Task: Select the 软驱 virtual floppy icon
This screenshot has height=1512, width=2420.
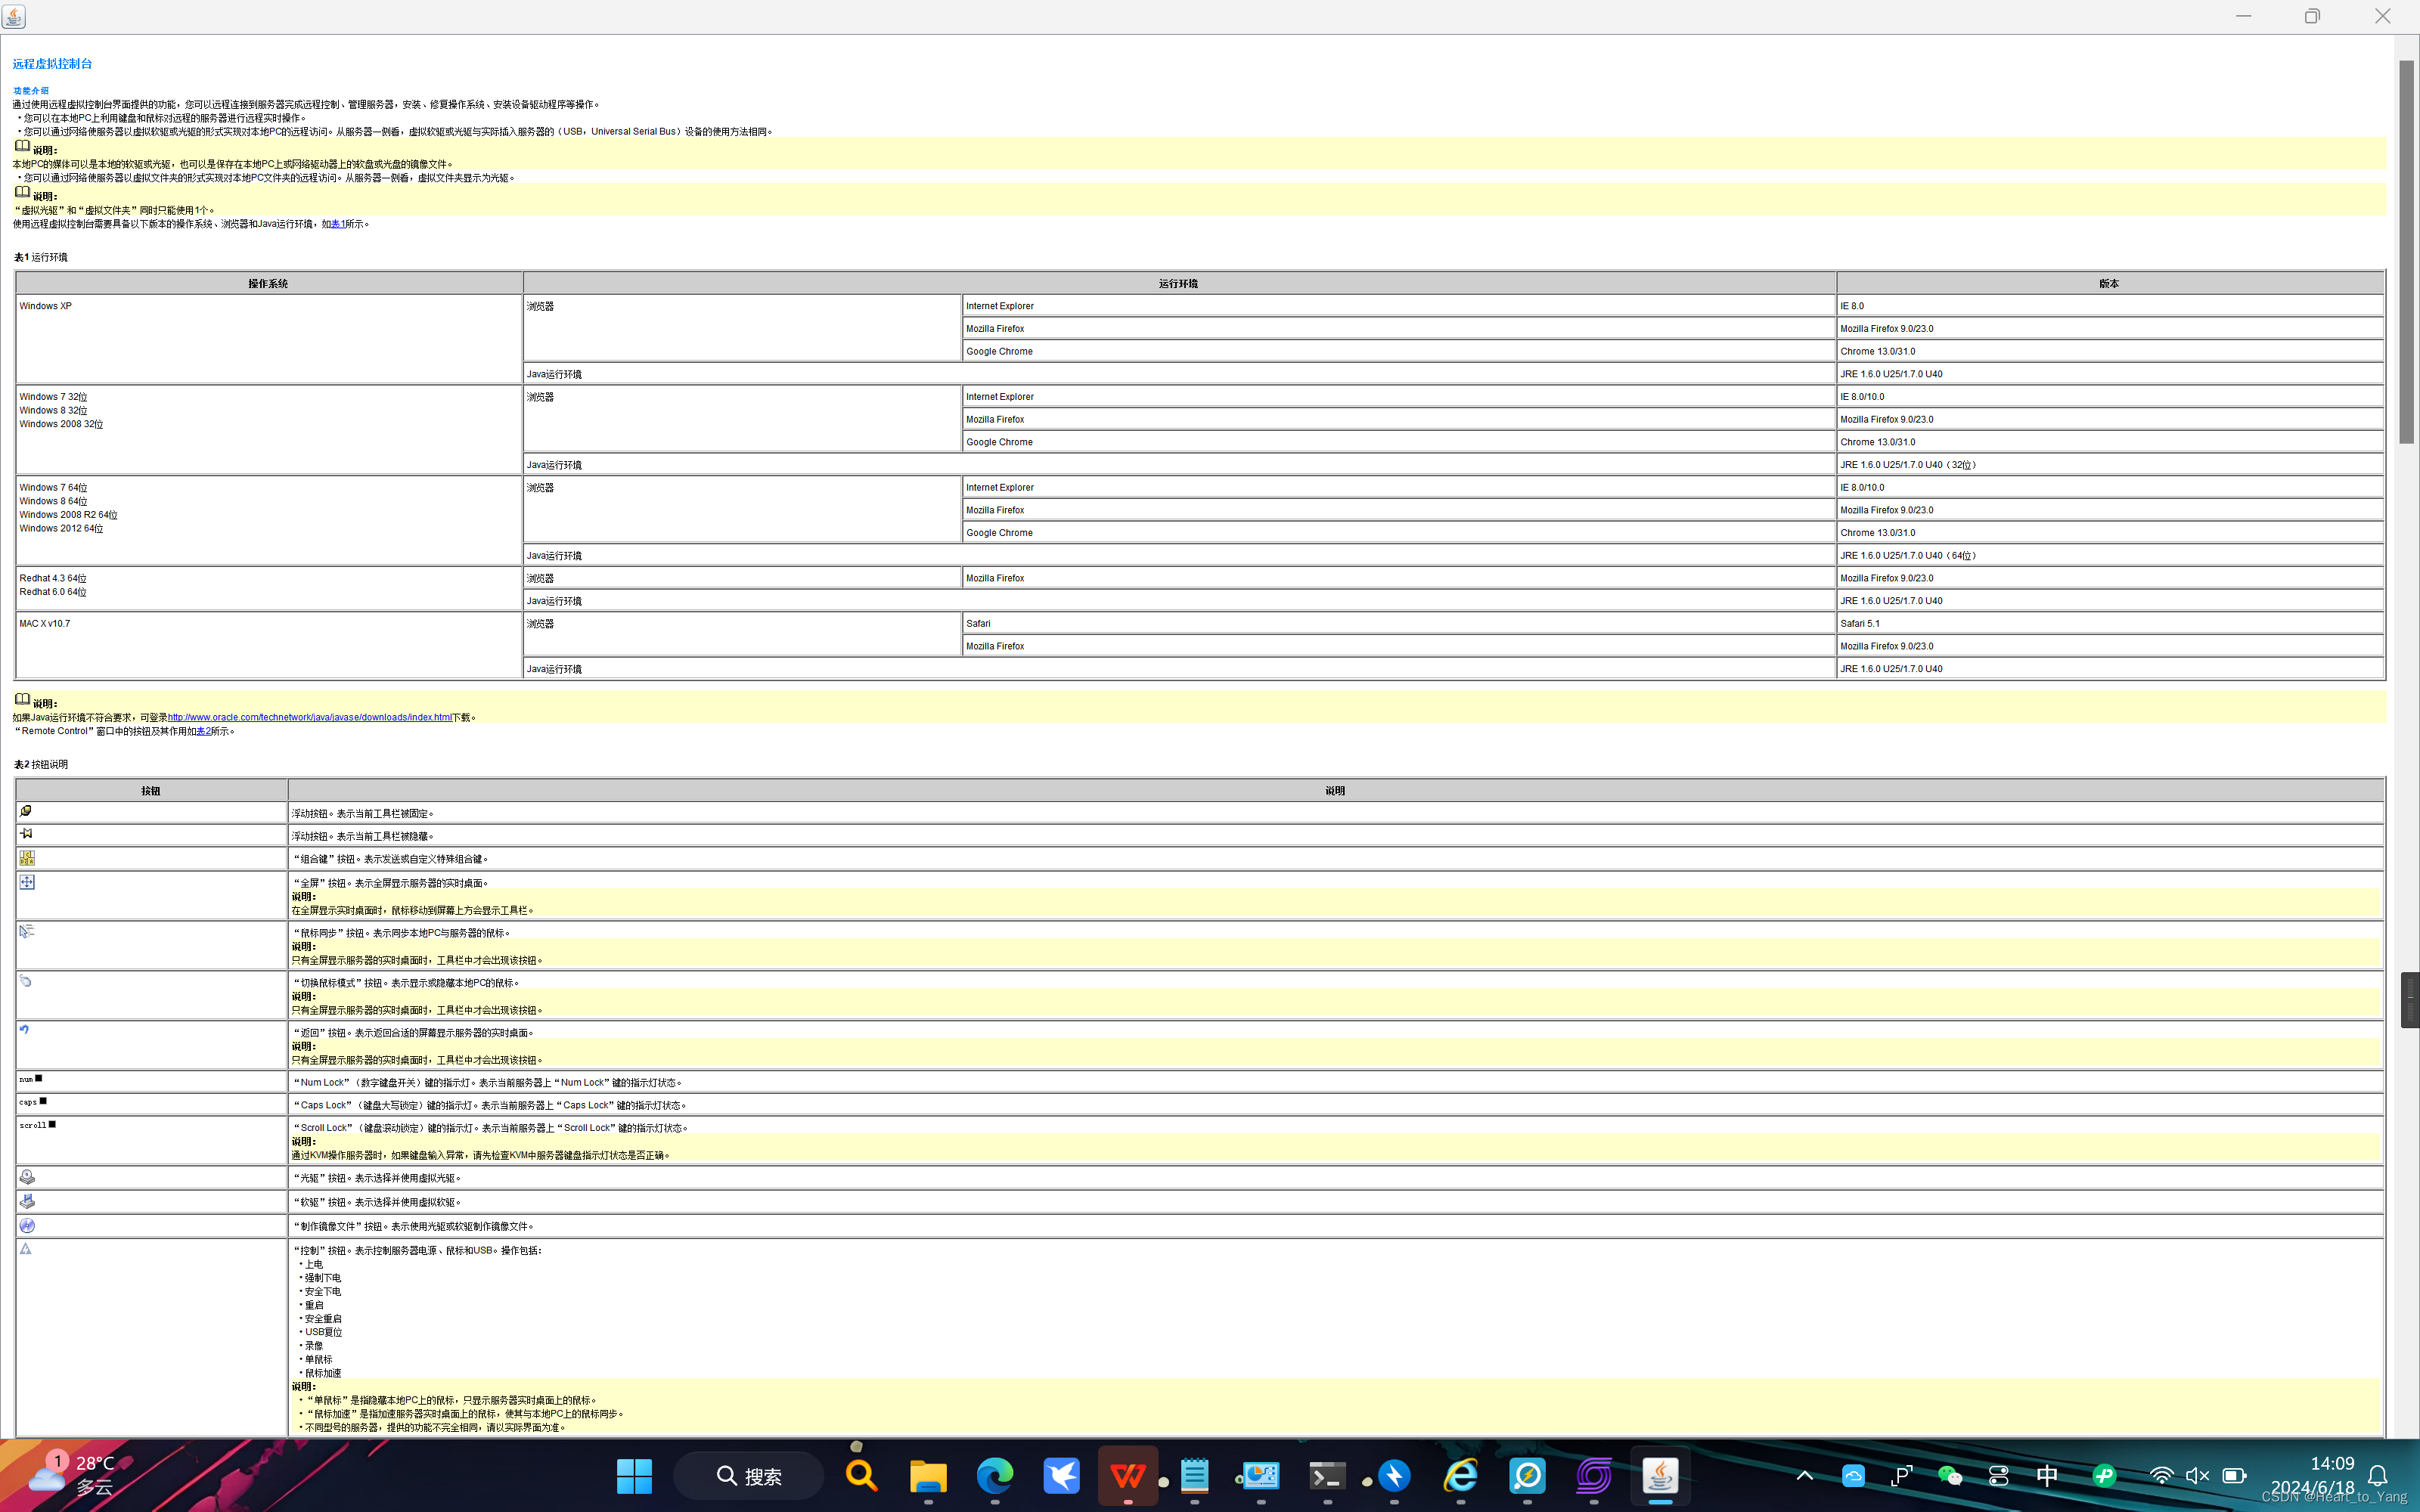Action: point(27,1201)
